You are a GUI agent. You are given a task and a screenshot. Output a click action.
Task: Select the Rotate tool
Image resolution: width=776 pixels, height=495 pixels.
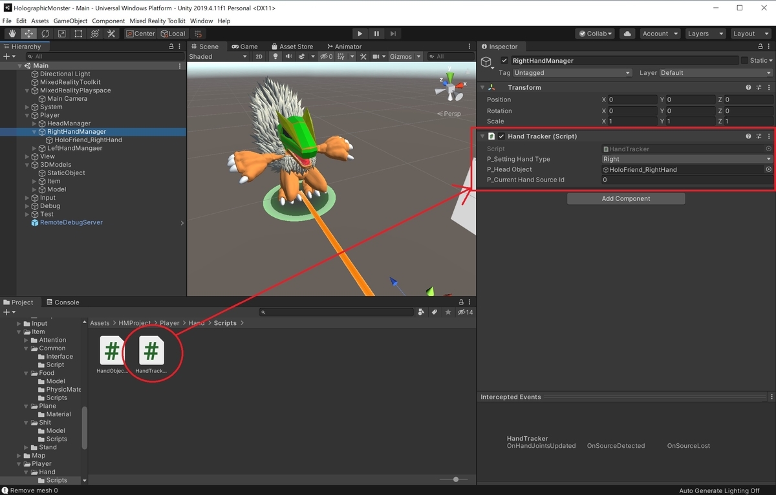pyautogui.click(x=45, y=34)
